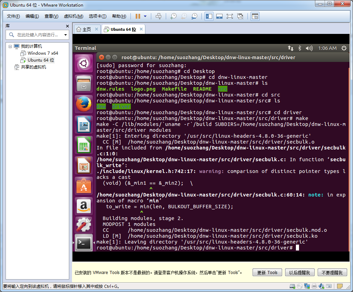This screenshot has height=292, width=353.
Task: Open LibreOffice Calc from the launcher
Action: [84, 145]
